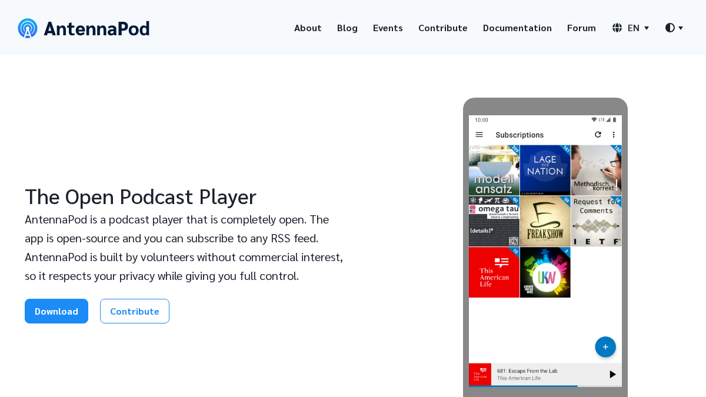Expand the theme dropdown arrow
This screenshot has width=706, height=397.
coord(681,28)
